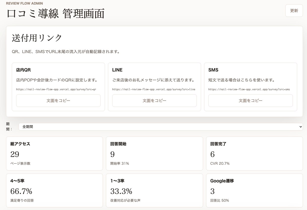This screenshot has height=210, width=307.
Task: Click the 総アクセス card title
Action: click(20, 144)
